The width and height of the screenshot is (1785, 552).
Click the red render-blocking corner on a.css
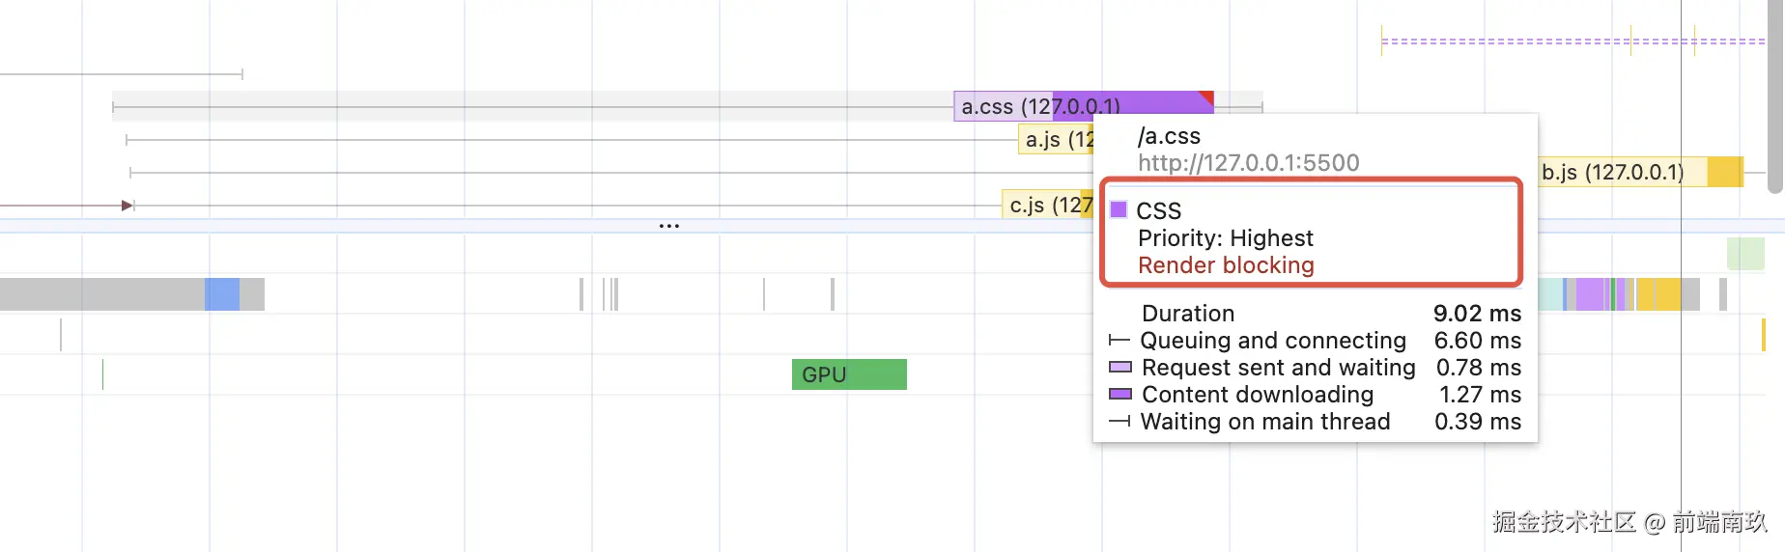pos(1207,97)
